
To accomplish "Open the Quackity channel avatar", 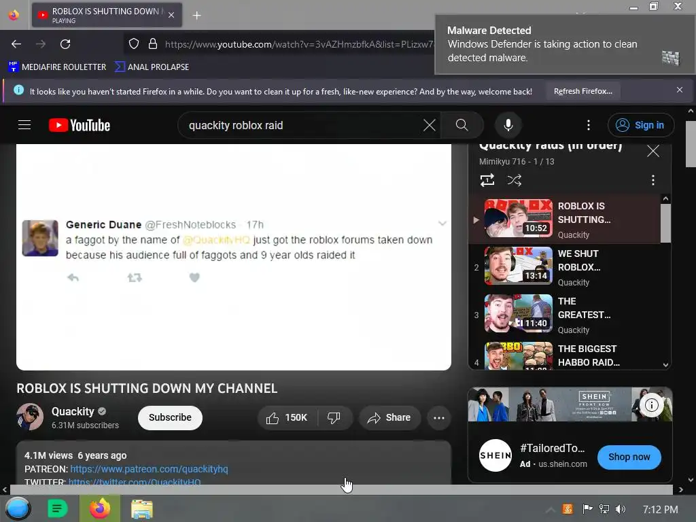I will click(x=30, y=417).
